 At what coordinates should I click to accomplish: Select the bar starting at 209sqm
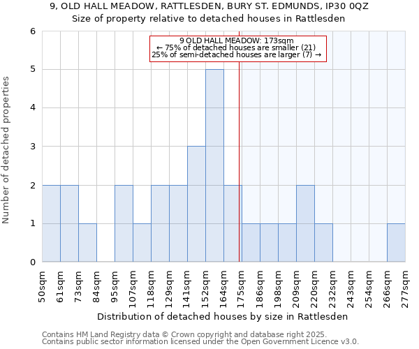(305, 223)
